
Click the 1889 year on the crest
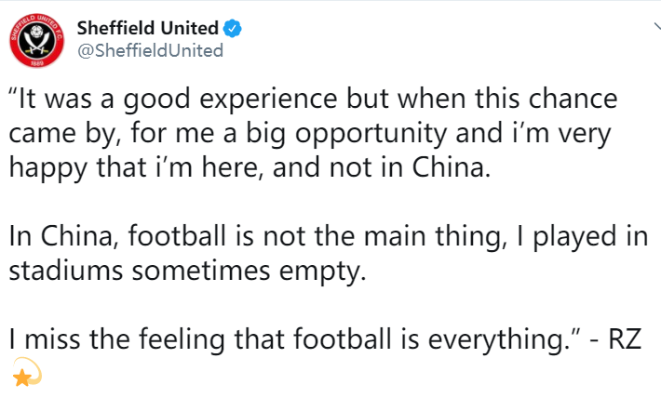pyautogui.click(x=37, y=63)
